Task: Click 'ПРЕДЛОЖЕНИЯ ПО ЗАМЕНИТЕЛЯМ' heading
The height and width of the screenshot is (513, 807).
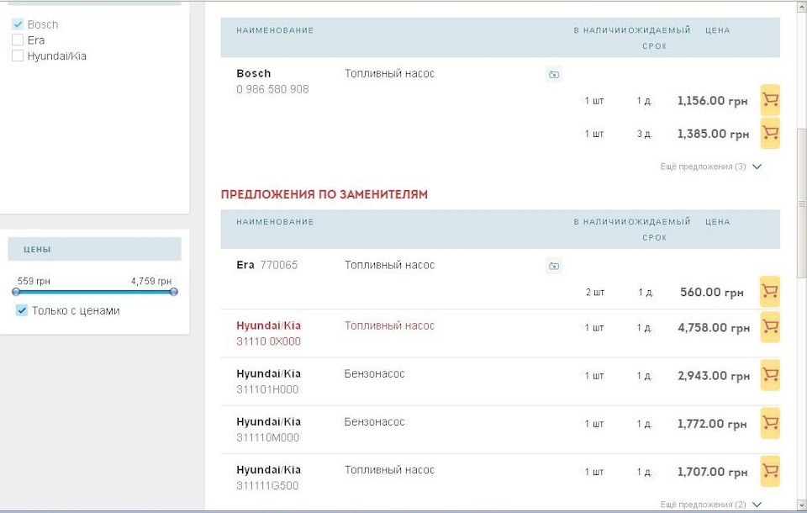Action: tap(324, 194)
